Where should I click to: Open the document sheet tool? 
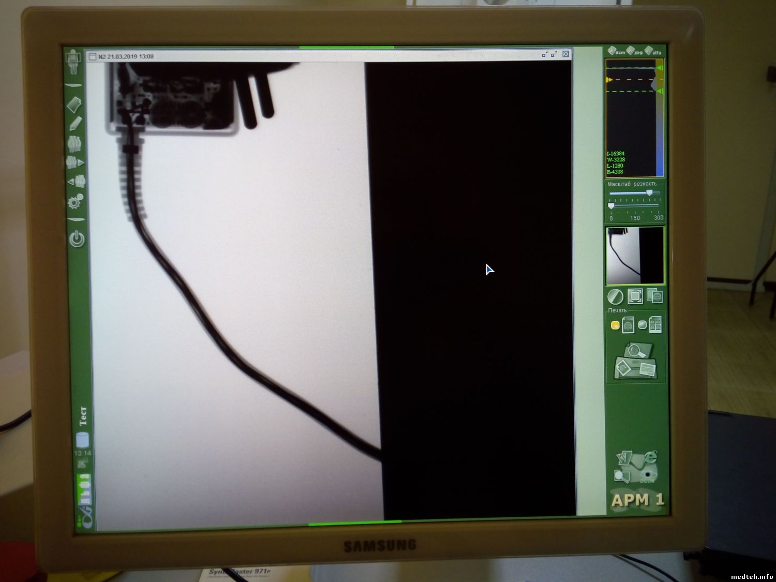pos(75,104)
